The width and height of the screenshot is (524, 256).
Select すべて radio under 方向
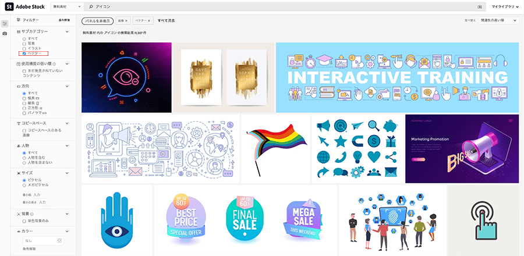point(24,93)
